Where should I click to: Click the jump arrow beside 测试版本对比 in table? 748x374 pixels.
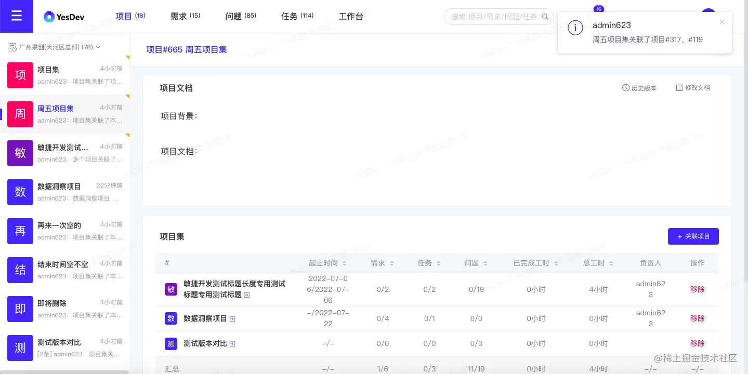(232, 343)
